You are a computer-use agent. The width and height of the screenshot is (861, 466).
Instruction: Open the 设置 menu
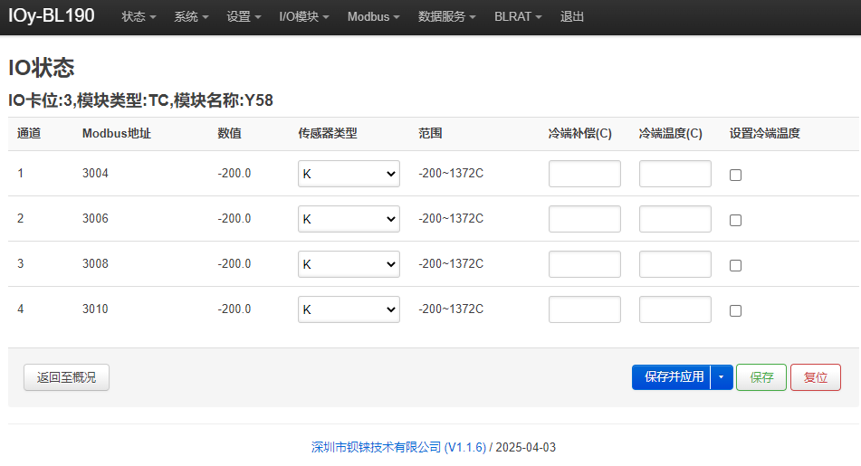(x=244, y=17)
